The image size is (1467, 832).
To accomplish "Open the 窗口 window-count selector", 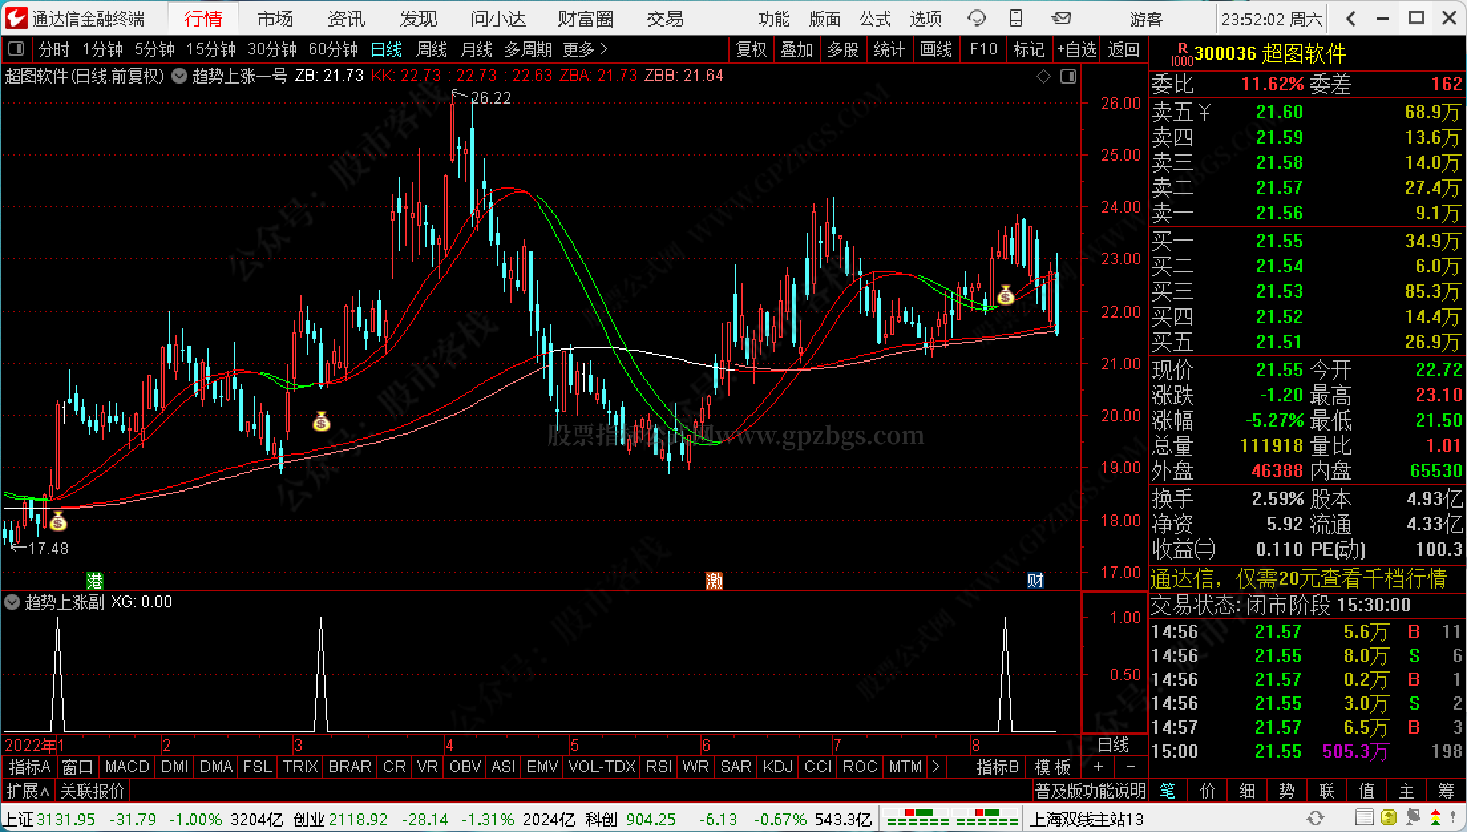I will click(x=78, y=766).
